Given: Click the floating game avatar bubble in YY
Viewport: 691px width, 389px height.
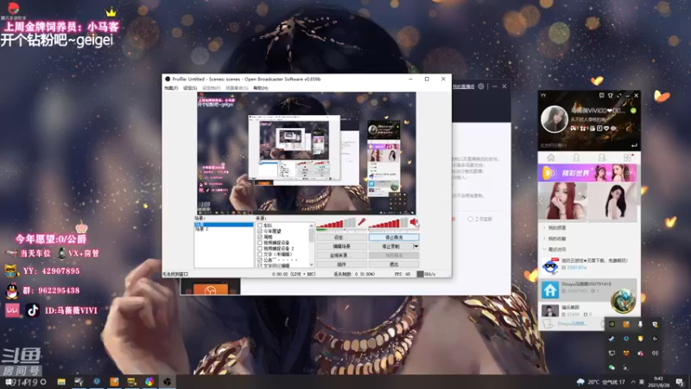Looking at the screenshot, I should click(623, 300).
